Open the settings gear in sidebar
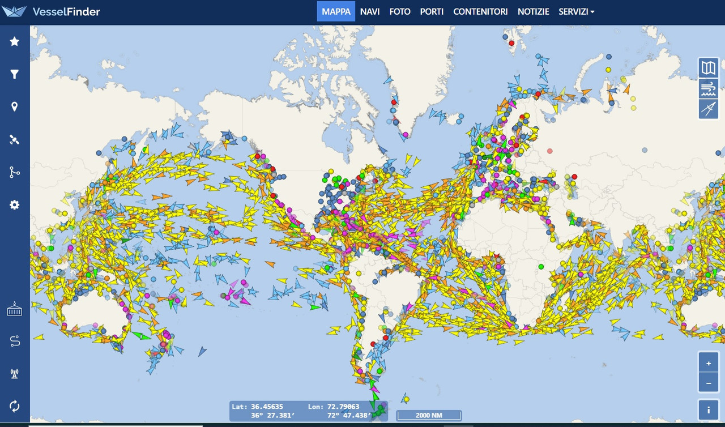 tap(15, 205)
